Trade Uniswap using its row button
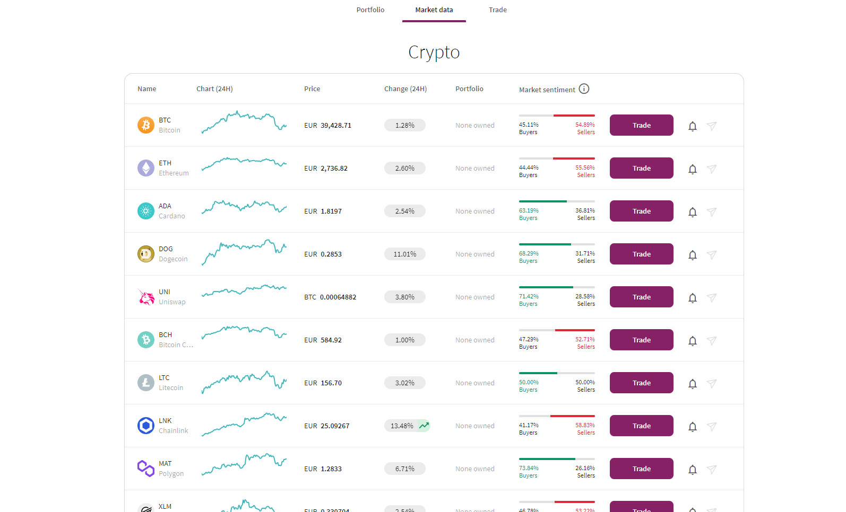 641,297
